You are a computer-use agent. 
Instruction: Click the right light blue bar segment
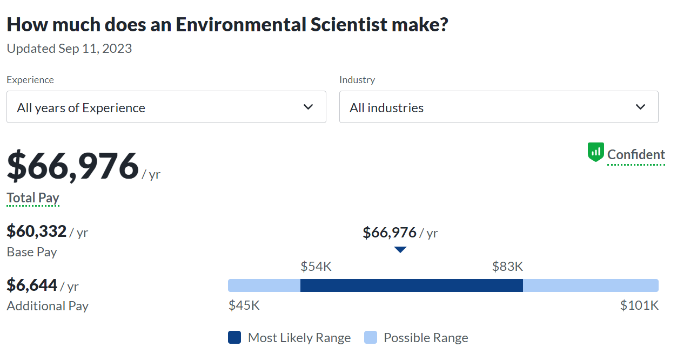pos(591,285)
